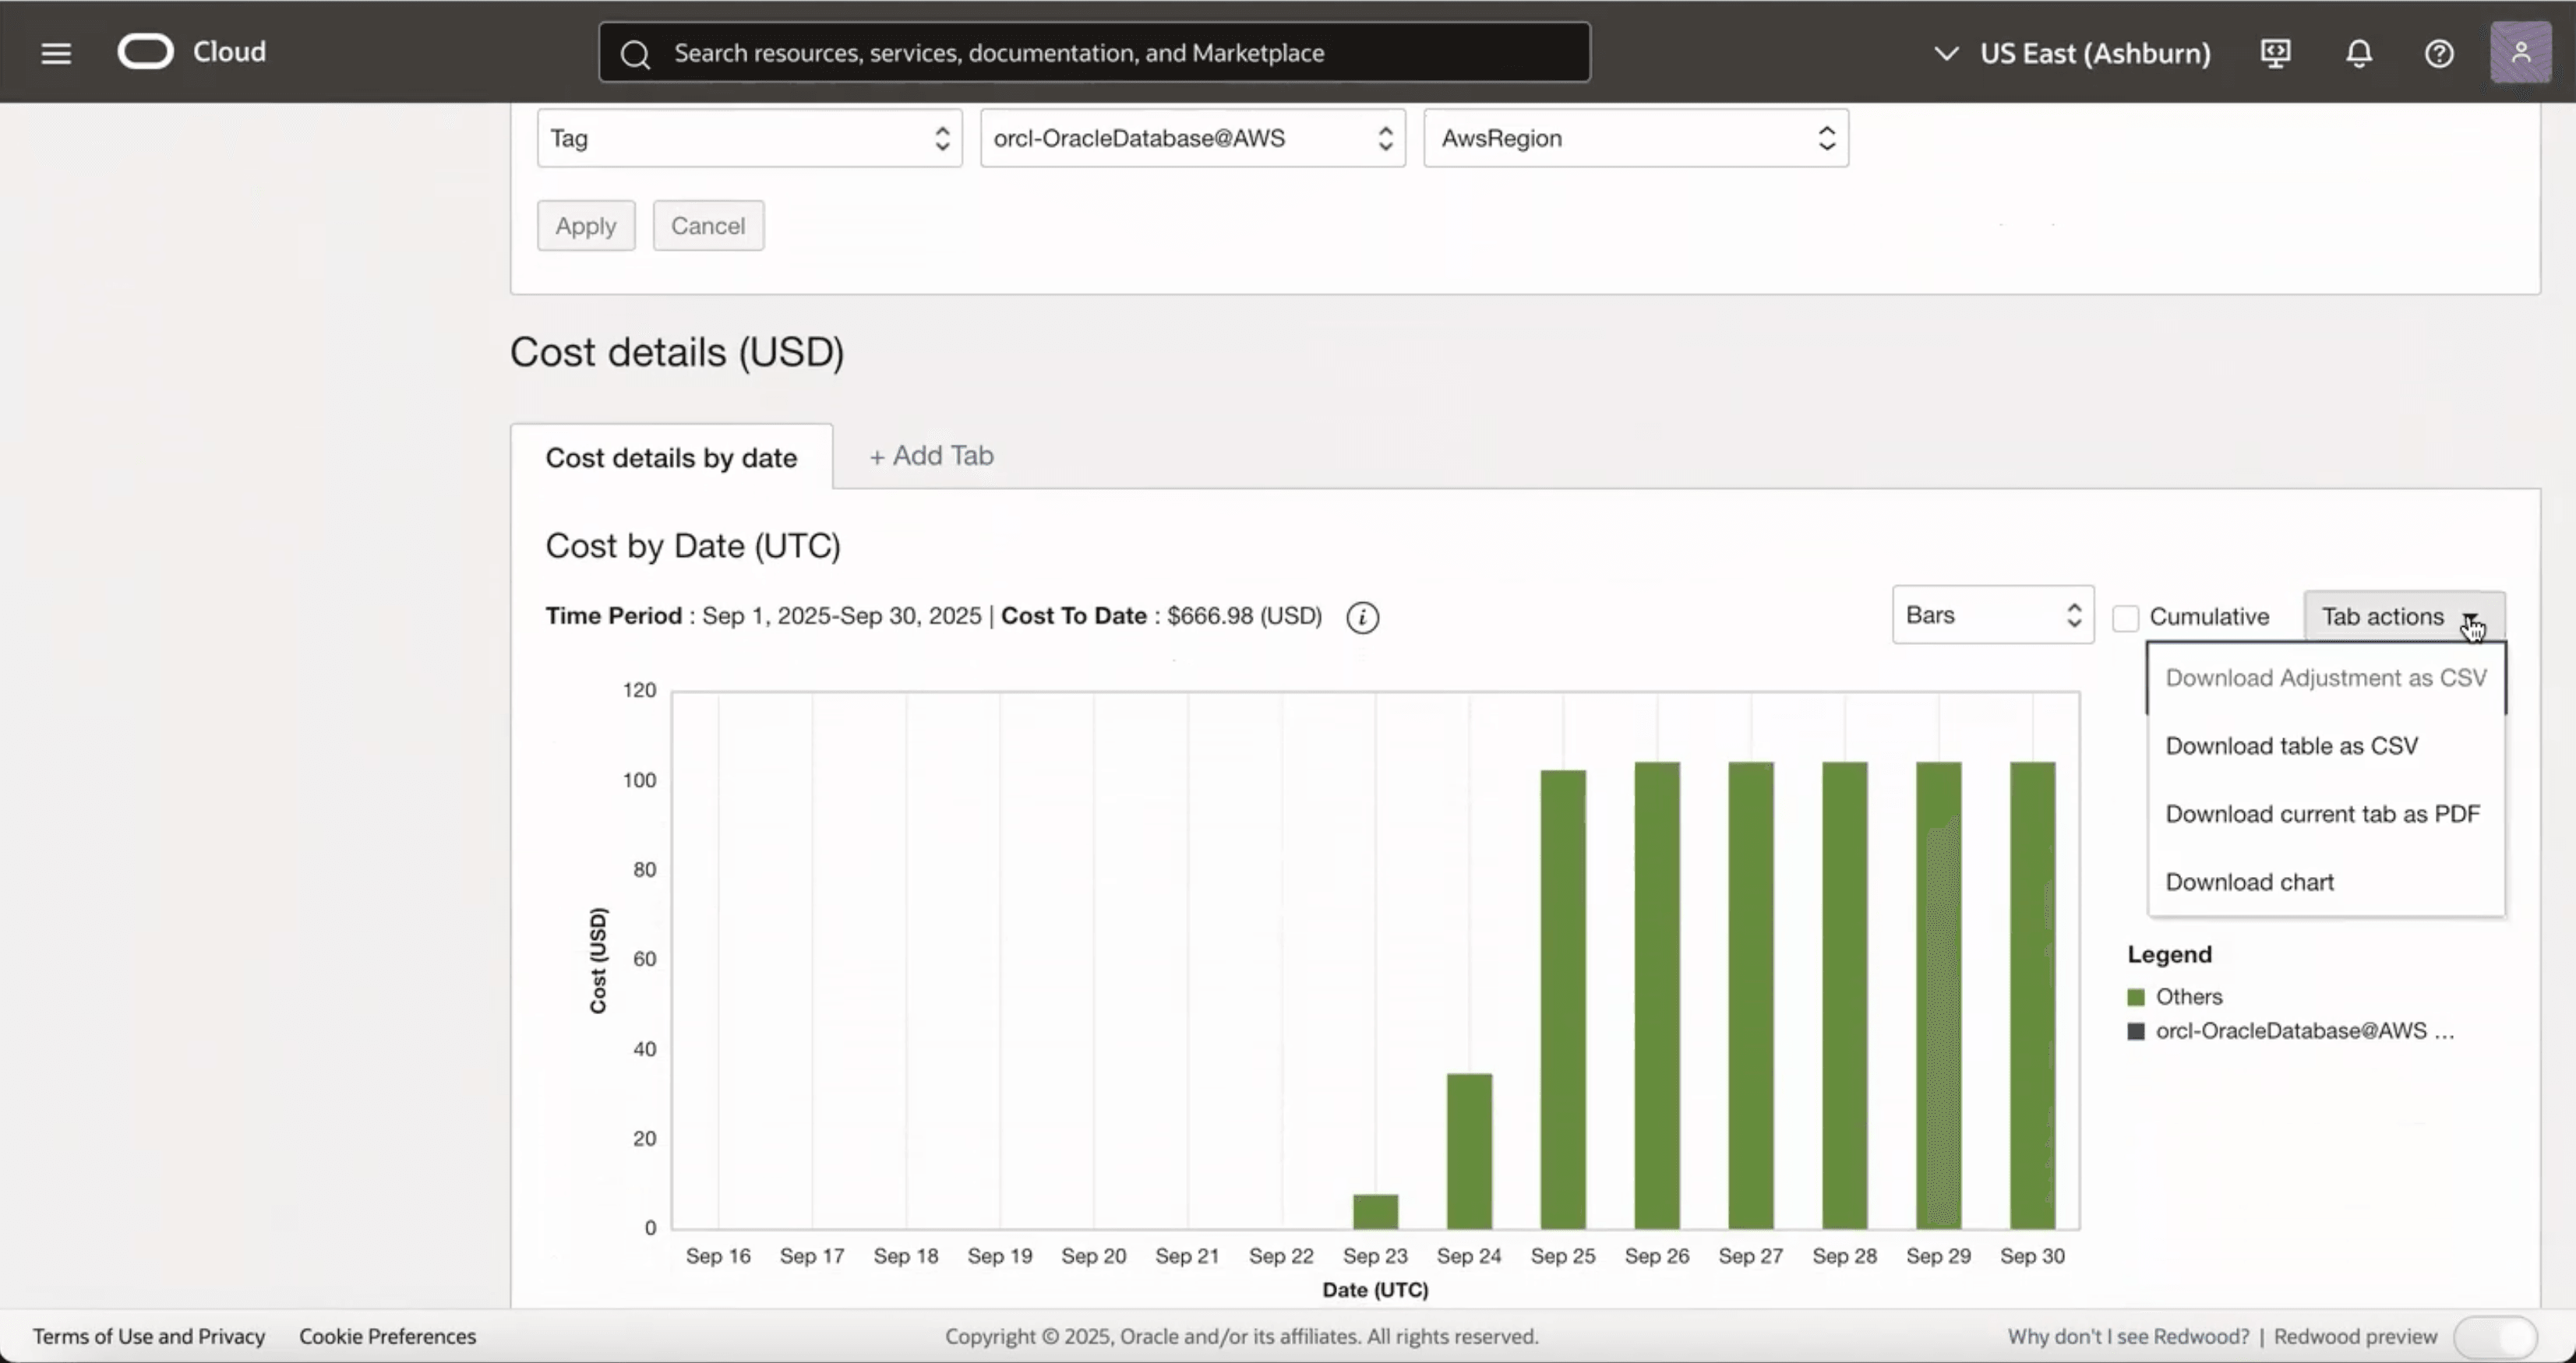Switch to the Cost details by date tab

(671, 456)
